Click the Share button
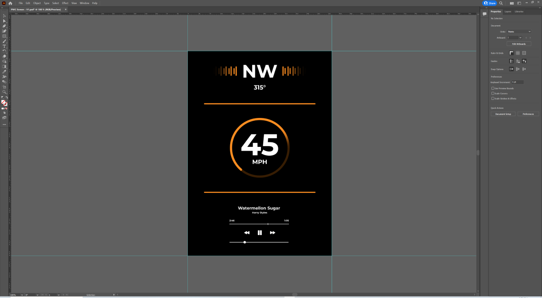 click(490, 3)
